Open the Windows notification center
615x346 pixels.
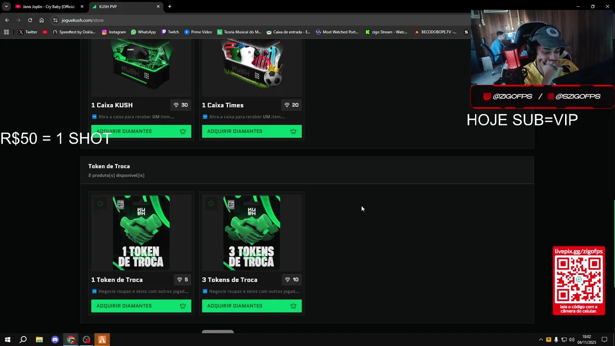point(604,340)
